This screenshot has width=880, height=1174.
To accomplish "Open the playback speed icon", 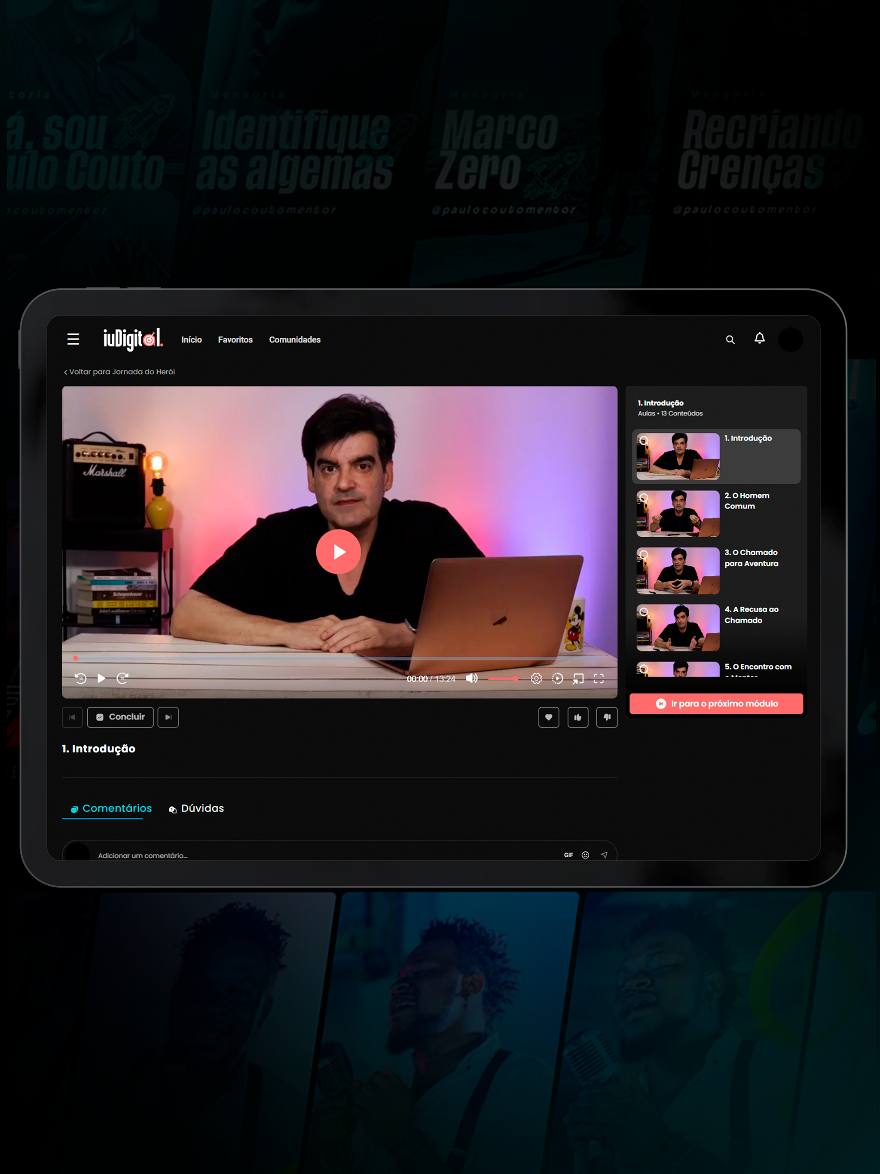I will pyautogui.click(x=557, y=678).
